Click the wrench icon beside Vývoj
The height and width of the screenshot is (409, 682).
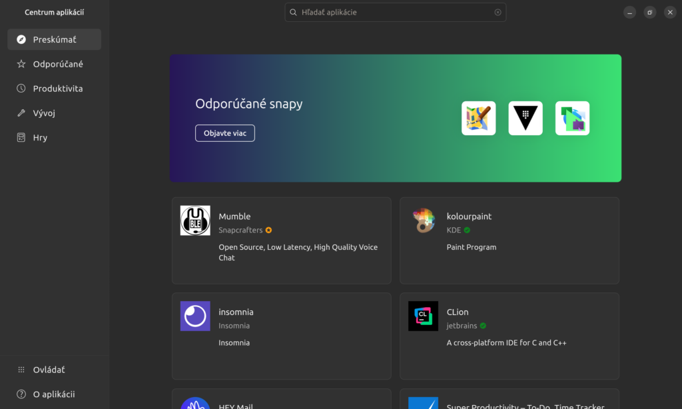pyautogui.click(x=21, y=113)
